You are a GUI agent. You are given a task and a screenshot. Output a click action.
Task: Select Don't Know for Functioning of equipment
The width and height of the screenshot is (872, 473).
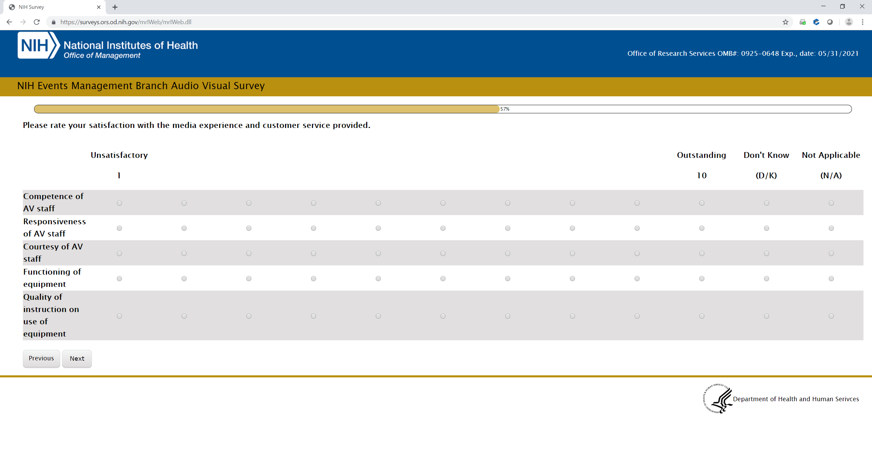(766, 279)
